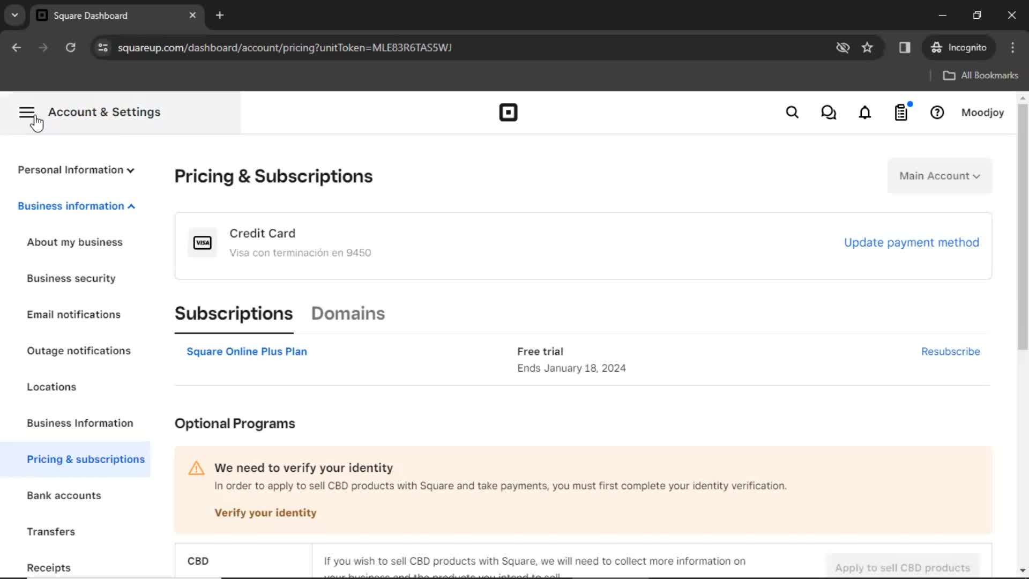Click the third-party cookies blocked eye icon
The width and height of the screenshot is (1029, 579).
pos(843,48)
